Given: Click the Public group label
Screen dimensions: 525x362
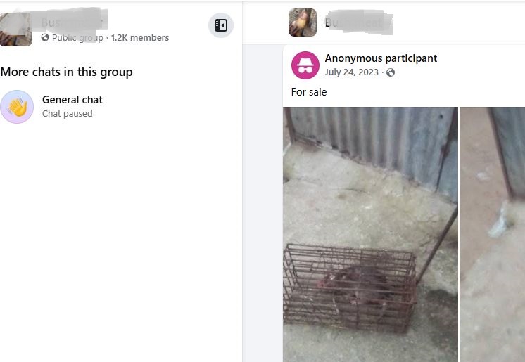Looking at the screenshot, I should (x=77, y=37).
